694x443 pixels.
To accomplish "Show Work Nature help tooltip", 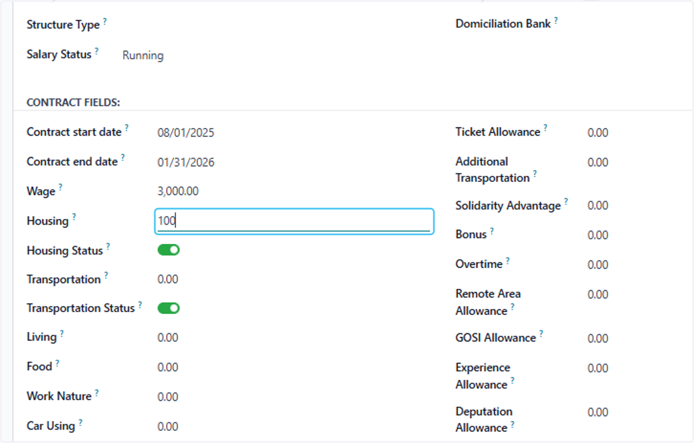I will (x=97, y=393).
